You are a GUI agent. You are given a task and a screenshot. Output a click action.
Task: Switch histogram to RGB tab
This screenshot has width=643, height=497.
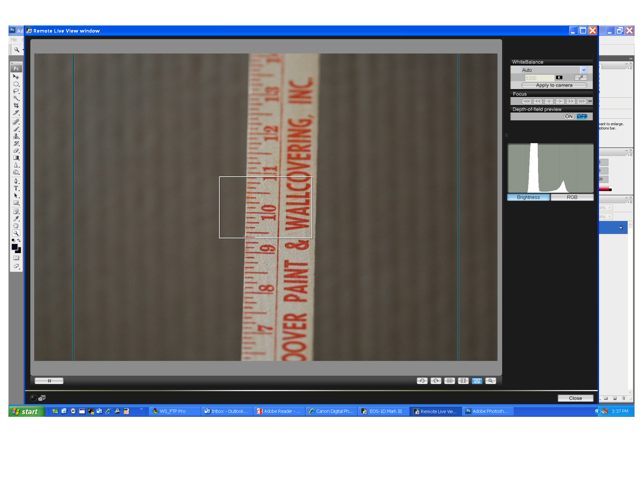[x=572, y=197]
